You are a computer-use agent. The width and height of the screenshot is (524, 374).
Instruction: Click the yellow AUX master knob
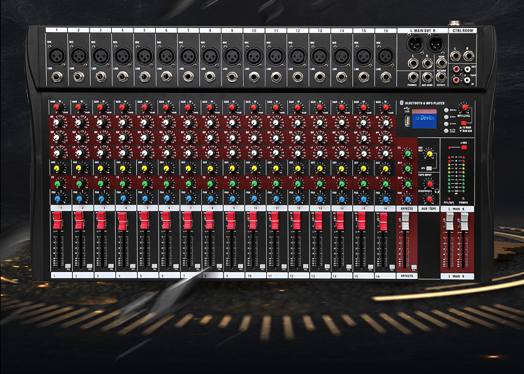(x=430, y=153)
